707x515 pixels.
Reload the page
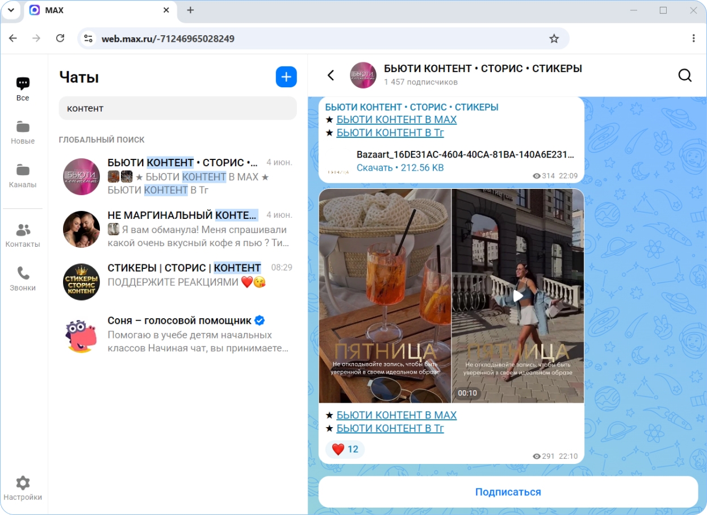[60, 39]
